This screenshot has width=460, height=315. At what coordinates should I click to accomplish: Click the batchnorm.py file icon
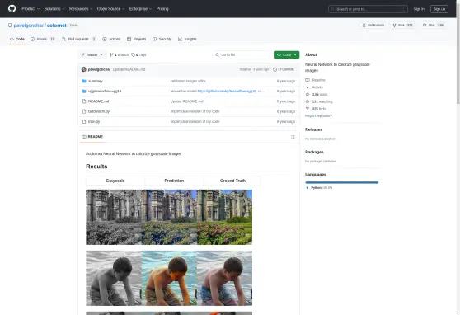(84, 111)
